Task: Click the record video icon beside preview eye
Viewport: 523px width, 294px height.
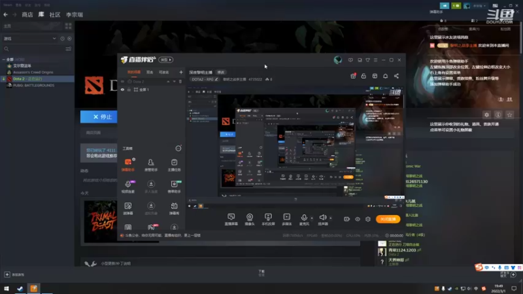Action: (347, 219)
